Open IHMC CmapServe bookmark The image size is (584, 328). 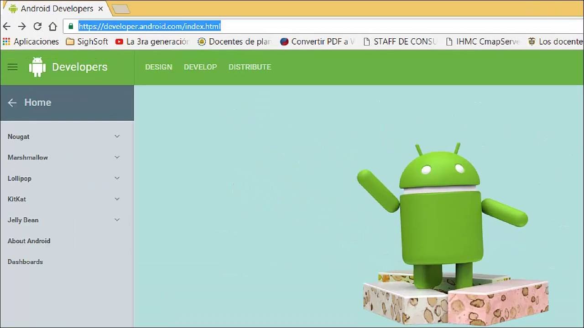[x=483, y=41]
